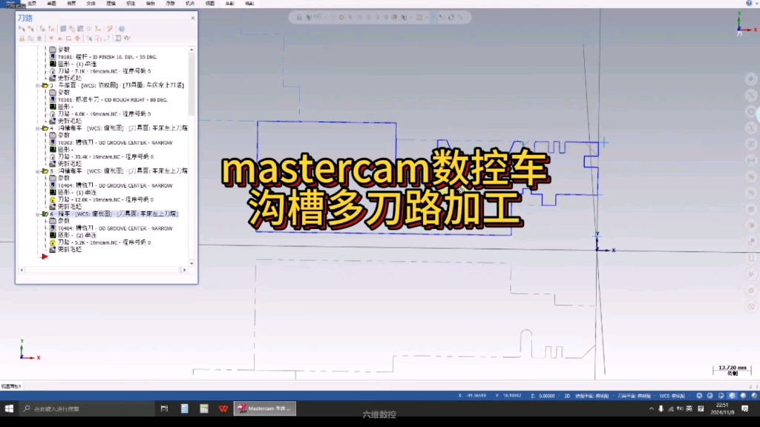
Task: Open the 刀具平面 selector in the status bar
Action: 634,396
